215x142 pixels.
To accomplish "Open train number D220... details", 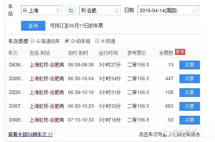I will pos(17,92).
